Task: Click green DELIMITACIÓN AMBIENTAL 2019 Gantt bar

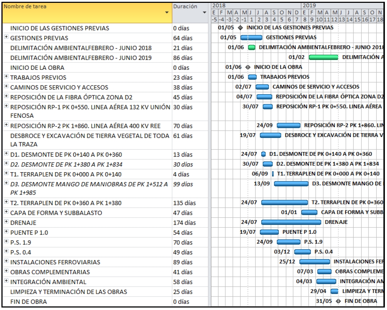Action: pyautogui.click(x=323, y=57)
